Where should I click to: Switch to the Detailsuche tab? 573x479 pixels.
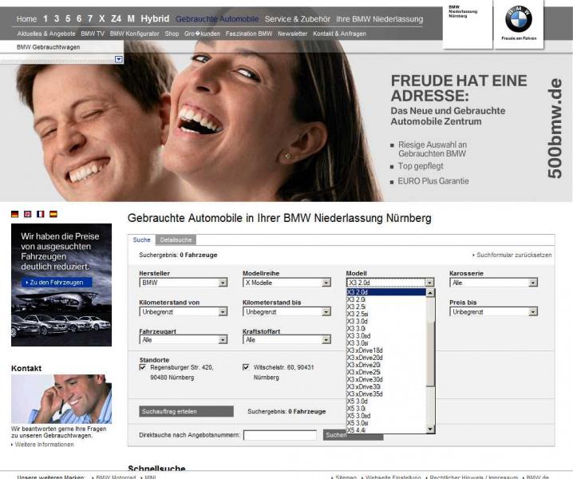point(175,239)
